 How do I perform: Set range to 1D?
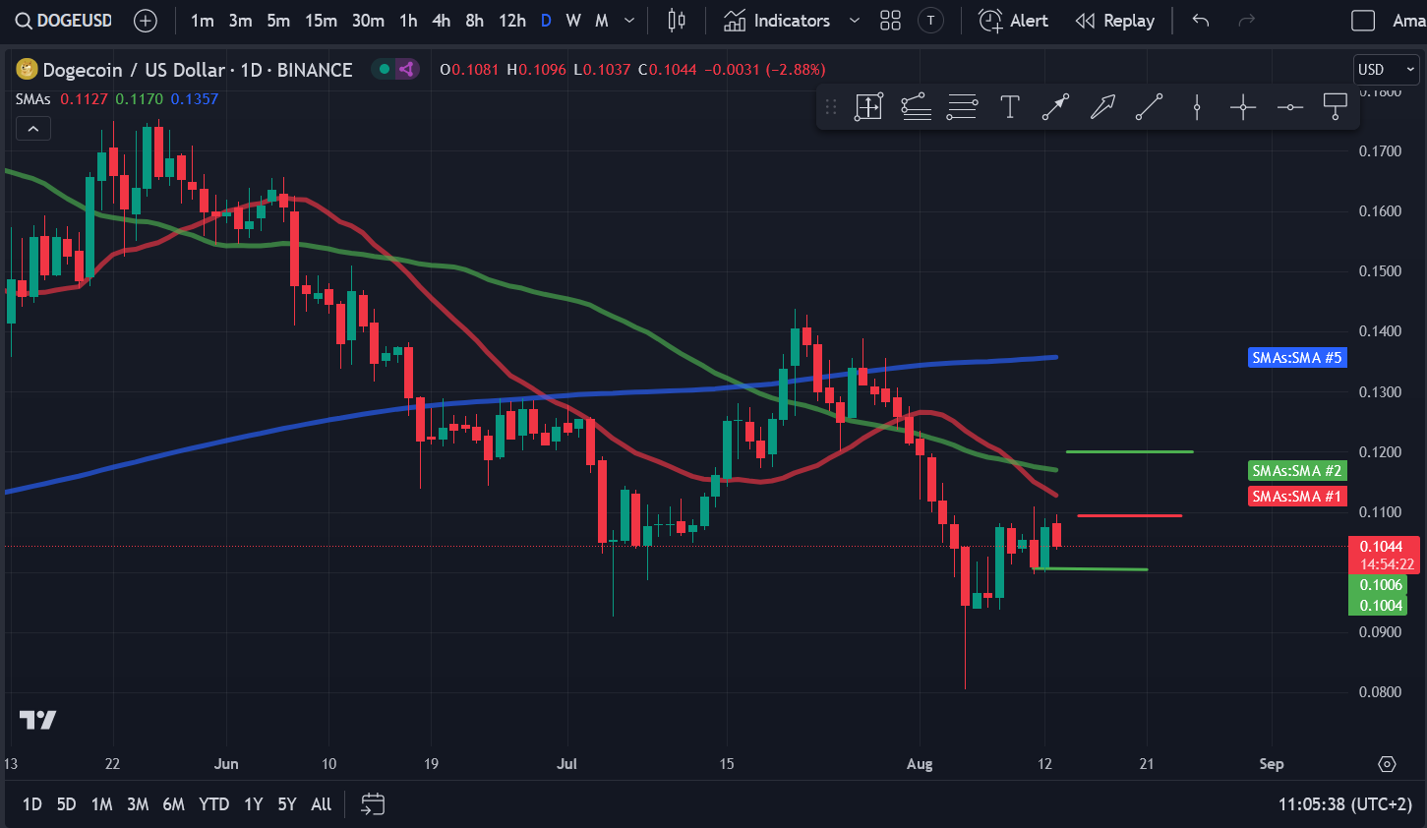pyautogui.click(x=31, y=804)
